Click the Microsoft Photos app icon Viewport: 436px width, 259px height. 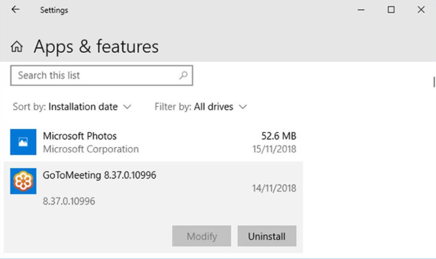[x=23, y=142]
